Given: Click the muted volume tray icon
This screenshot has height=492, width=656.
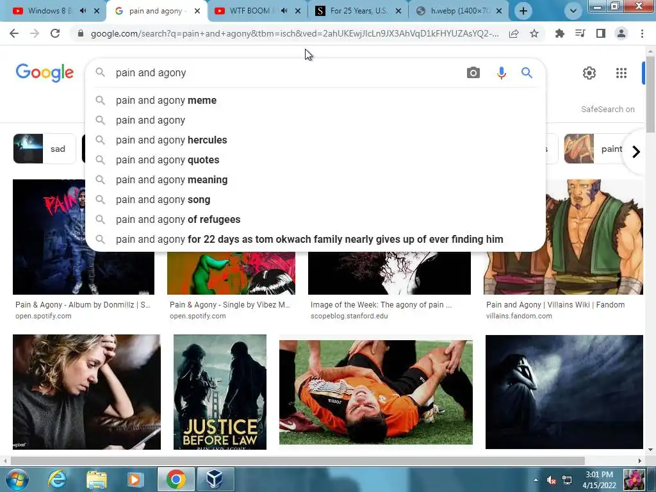Looking at the screenshot, I should coord(552,480).
